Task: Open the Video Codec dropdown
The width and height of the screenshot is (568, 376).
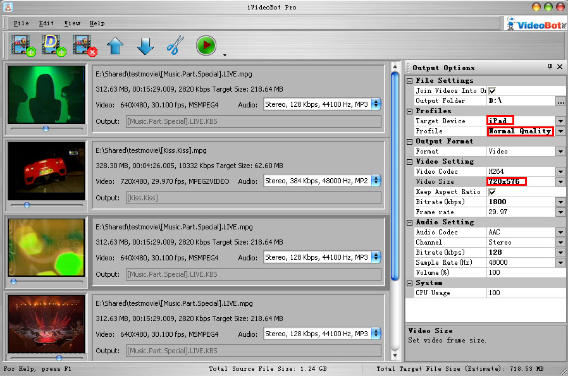Action: [x=560, y=171]
